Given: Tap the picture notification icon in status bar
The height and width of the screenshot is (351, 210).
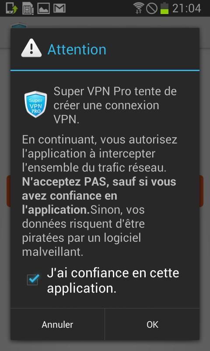Looking at the screenshot, I should (x=43, y=8).
